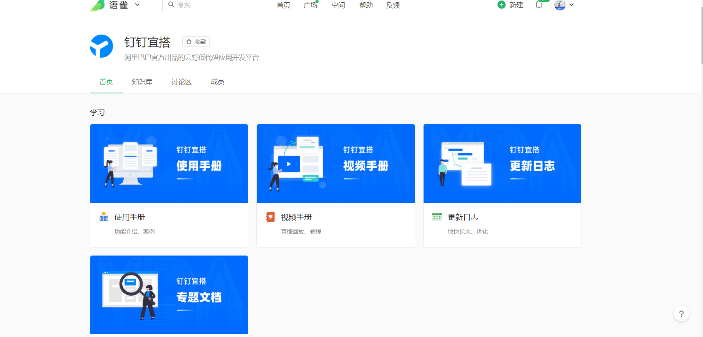This screenshot has width=703, height=337.
Task: Click the 钉钉宜搭 group title
Action: coord(147,42)
